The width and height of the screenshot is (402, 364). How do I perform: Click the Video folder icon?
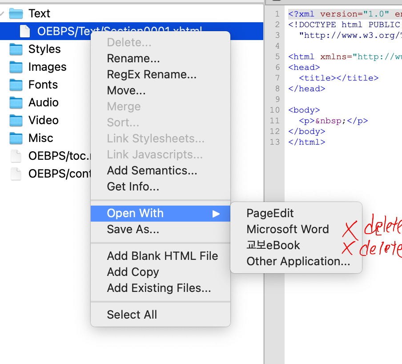click(x=16, y=120)
